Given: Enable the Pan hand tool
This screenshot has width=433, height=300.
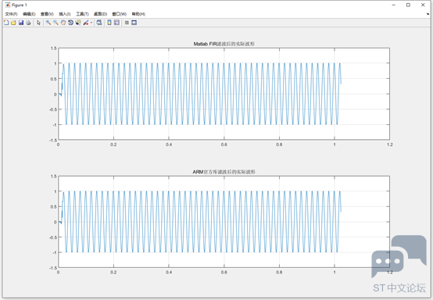Looking at the screenshot, I should pos(63,23).
